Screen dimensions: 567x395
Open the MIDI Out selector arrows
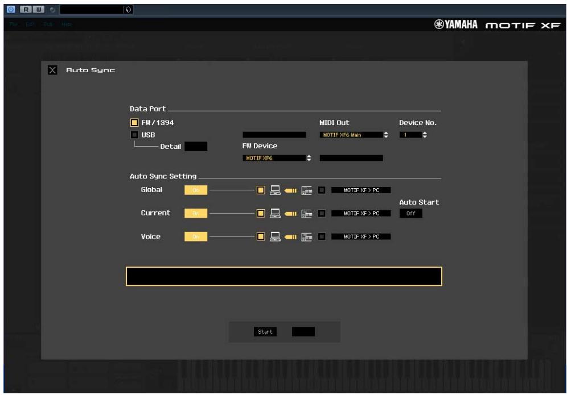pos(386,135)
